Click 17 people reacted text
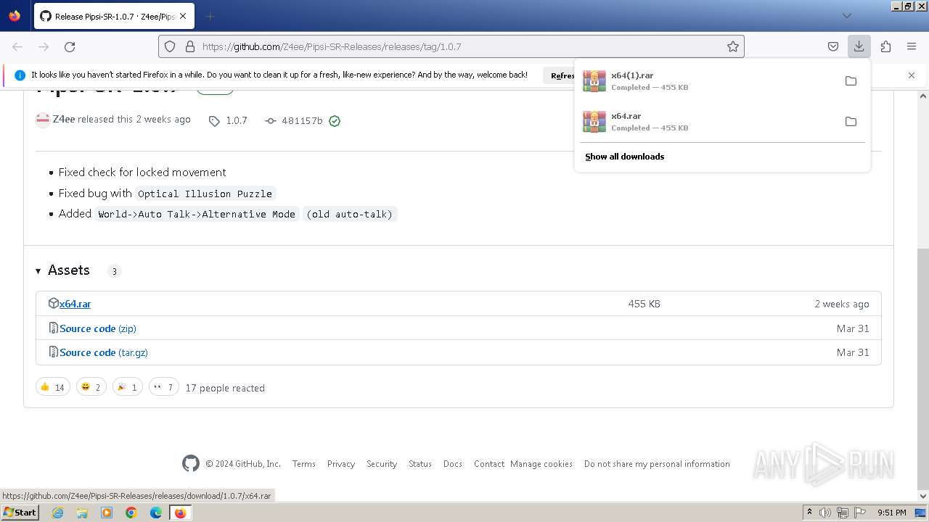This screenshot has width=929, height=522. click(x=225, y=388)
